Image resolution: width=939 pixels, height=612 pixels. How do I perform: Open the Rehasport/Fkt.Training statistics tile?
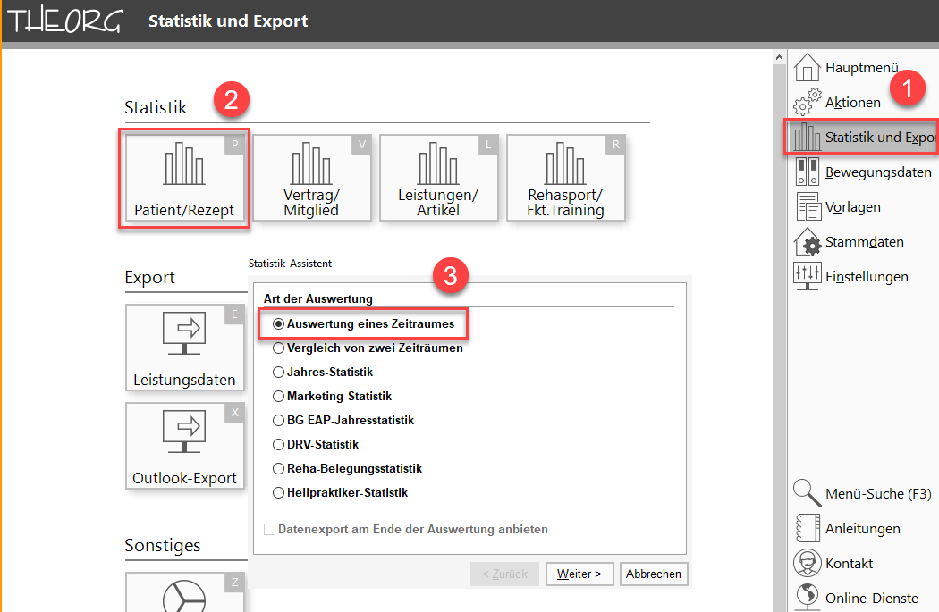[x=565, y=178]
